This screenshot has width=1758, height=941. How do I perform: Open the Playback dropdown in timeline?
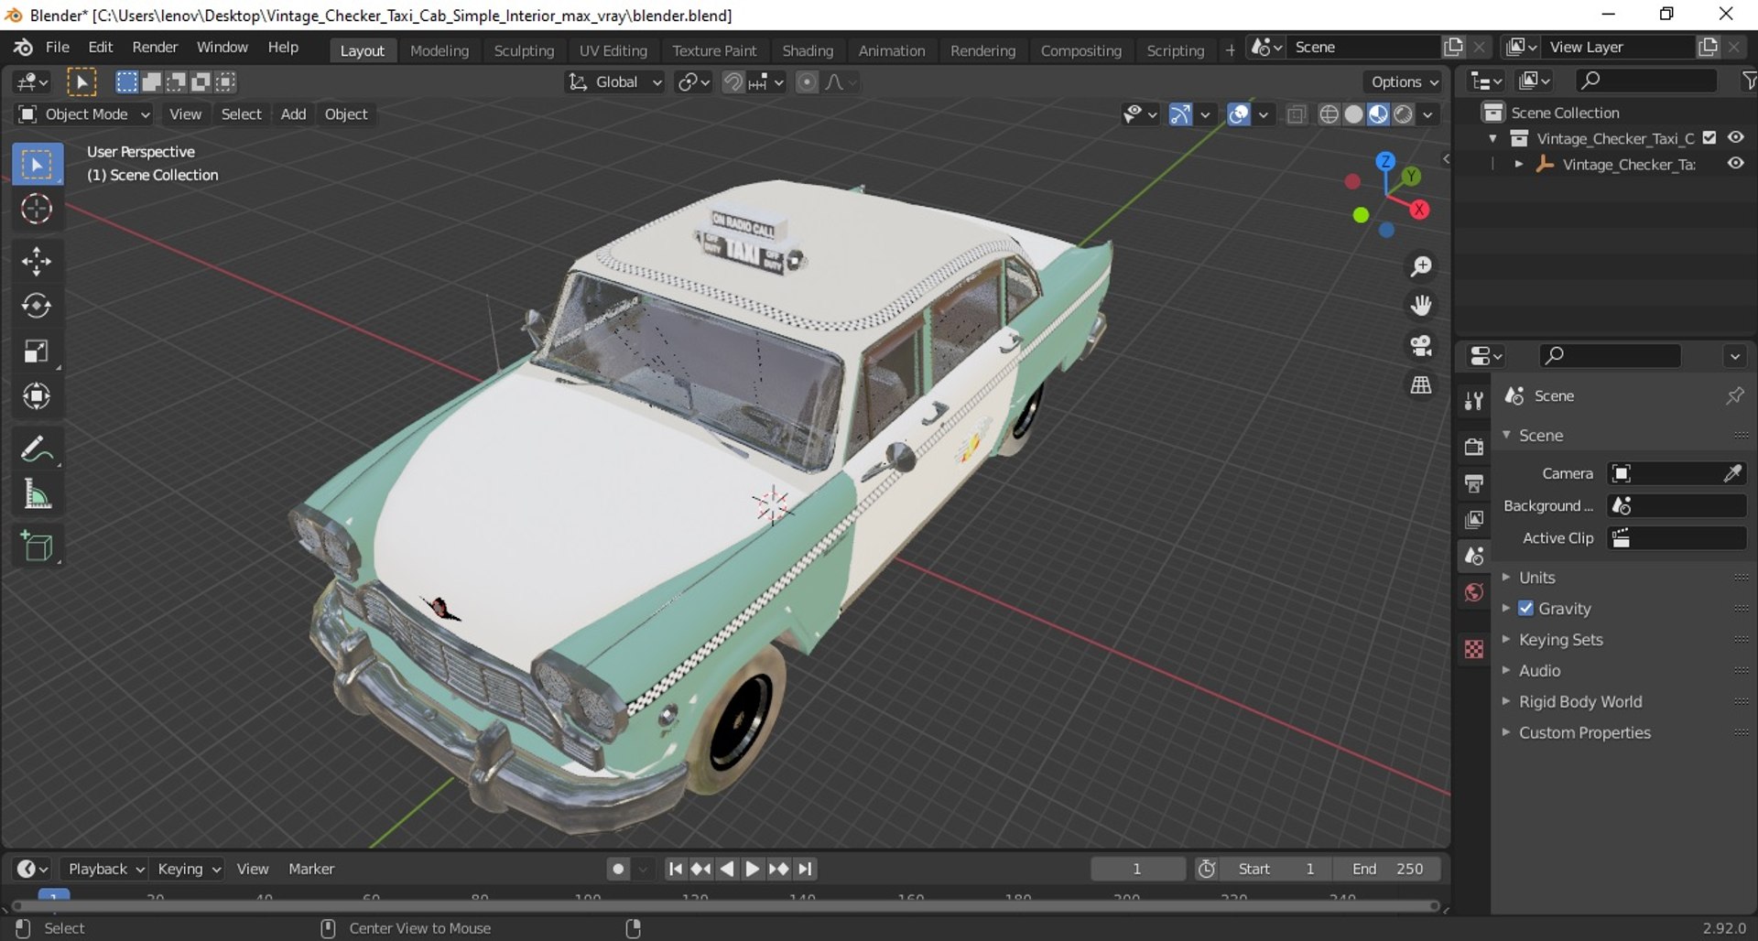pyautogui.click(x=106, y=869)
